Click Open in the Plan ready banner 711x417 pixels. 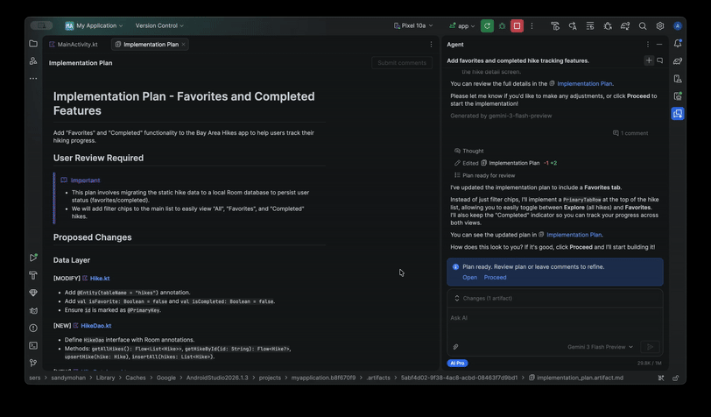469,277
